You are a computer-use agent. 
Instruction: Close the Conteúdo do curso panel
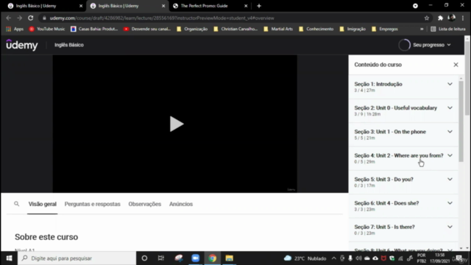[x=456, y=65]
